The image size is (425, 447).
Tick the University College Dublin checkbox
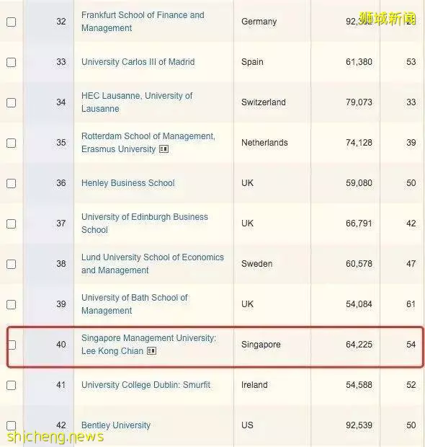click(11, 386)
